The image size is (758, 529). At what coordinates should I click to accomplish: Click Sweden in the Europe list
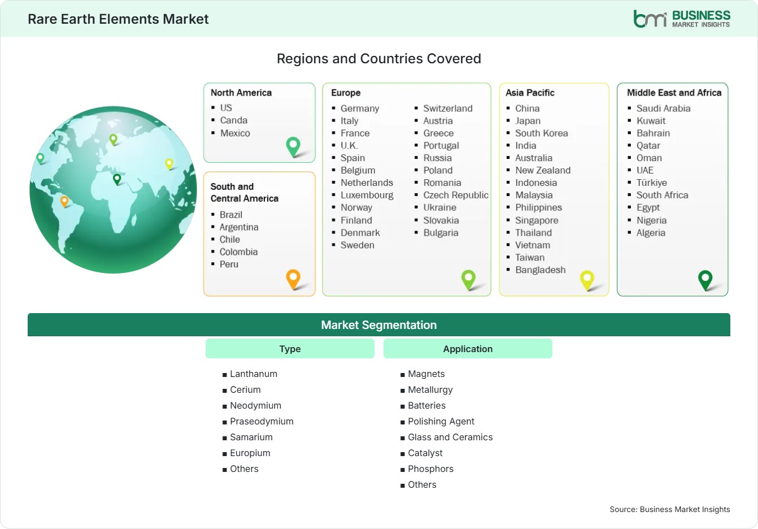(358, 245)
